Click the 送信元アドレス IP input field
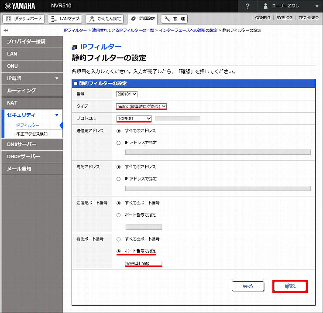 click(218, 152)
